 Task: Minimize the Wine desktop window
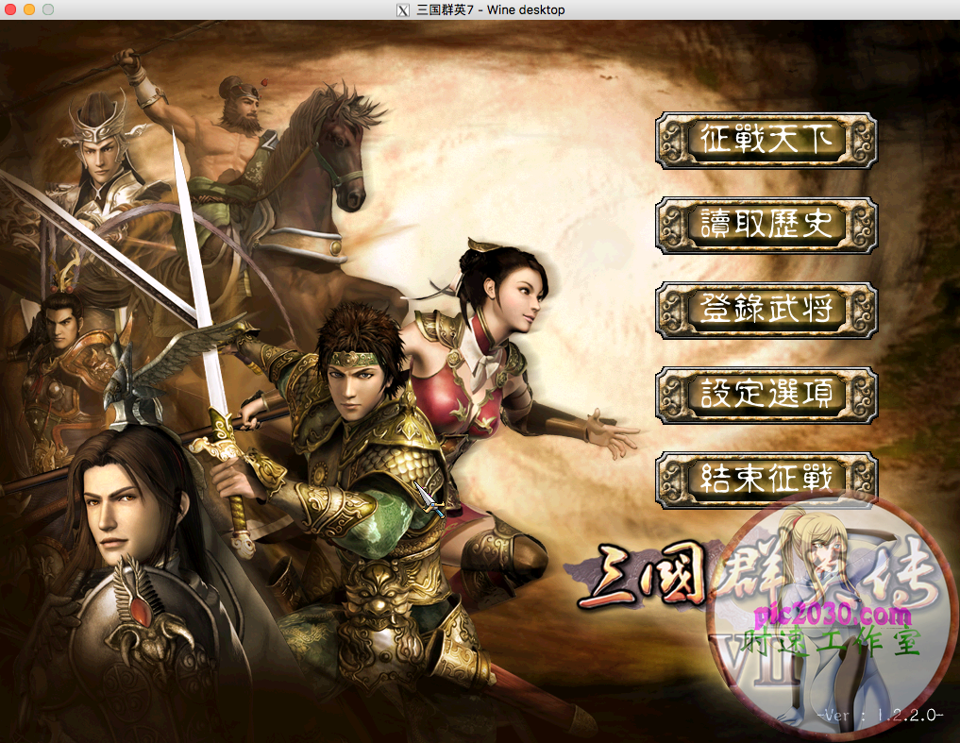tap(29, 9)
